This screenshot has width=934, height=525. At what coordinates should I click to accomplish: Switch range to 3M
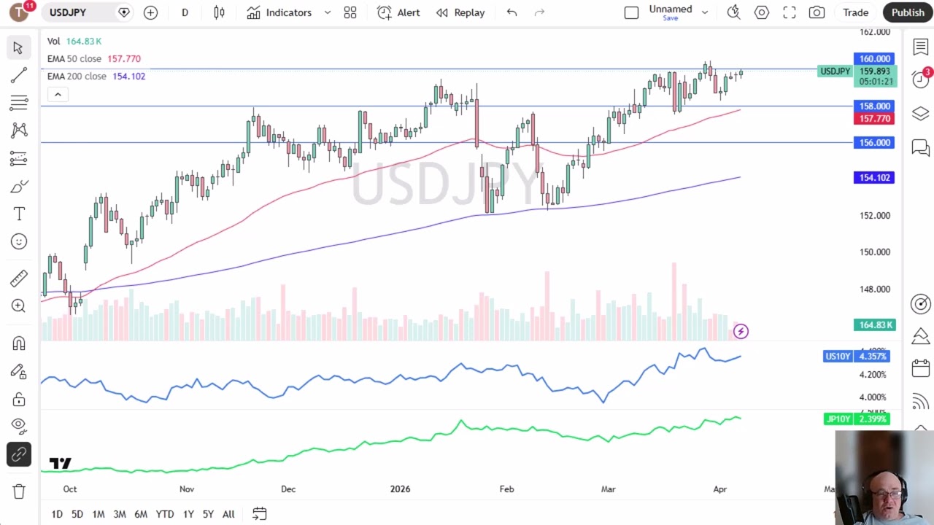coord(120,514)
